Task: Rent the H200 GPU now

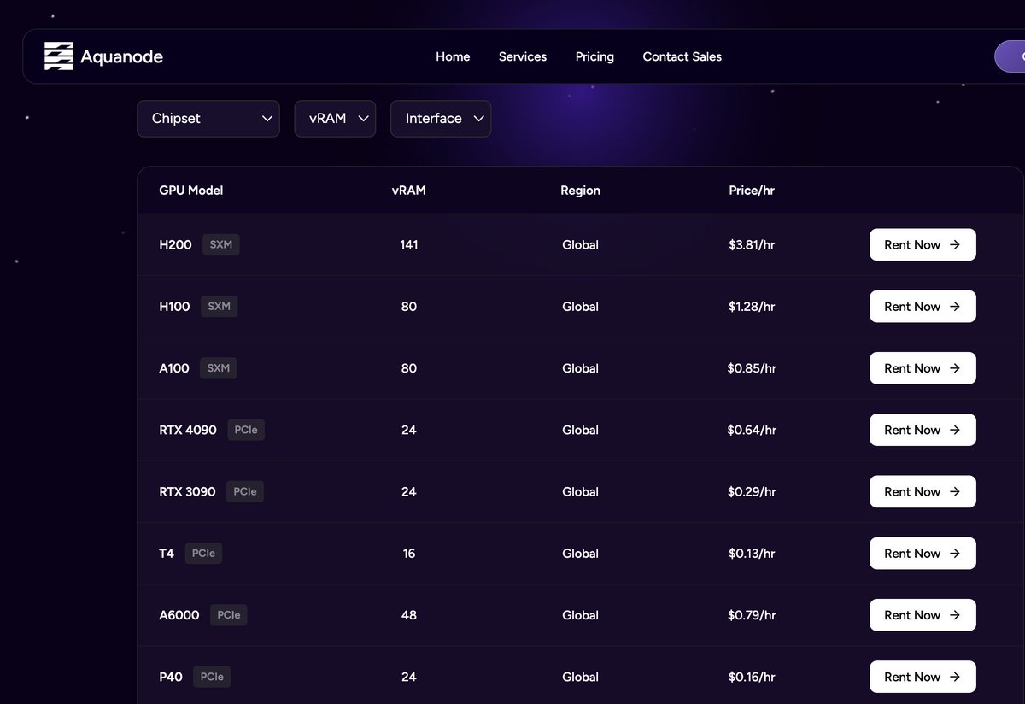Action: point(922,244)
